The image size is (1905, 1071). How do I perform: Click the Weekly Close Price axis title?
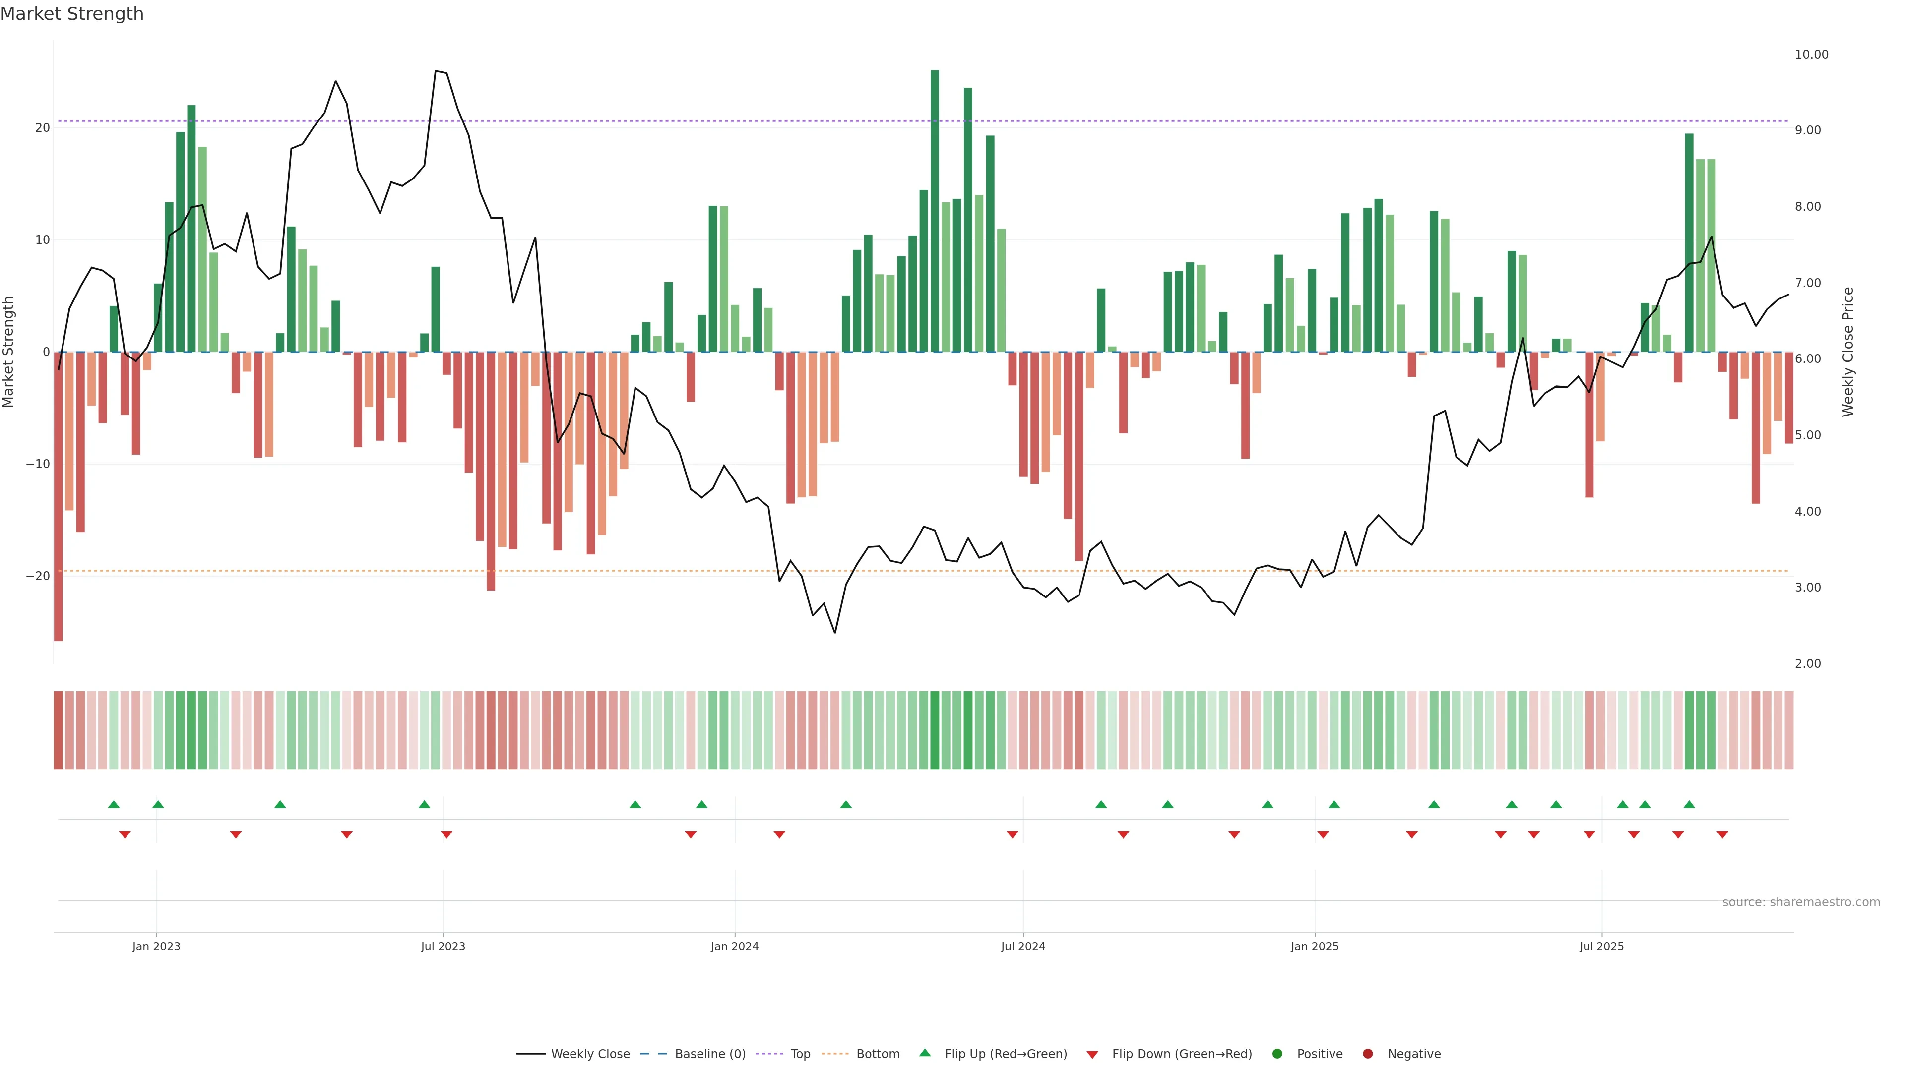tap(1848, 352)
